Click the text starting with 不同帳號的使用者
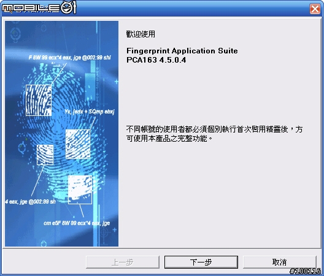Image resolution: width=324 pixels, height=276 pixels. click(214, 134)
